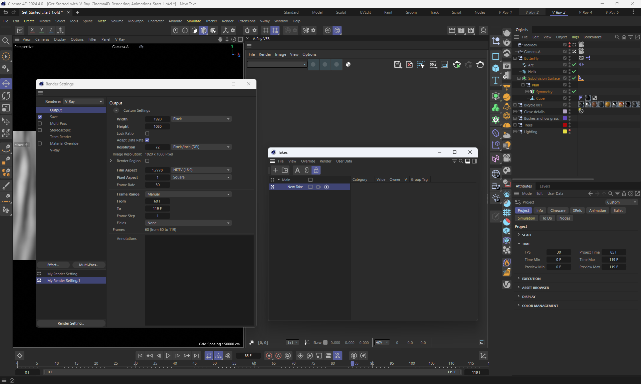Expand the Bicycle 001 object tree

tap(515, 105)
